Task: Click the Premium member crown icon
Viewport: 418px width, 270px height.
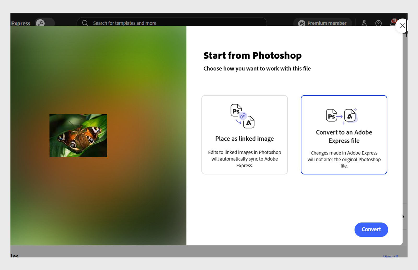Action: [x=301, y=23]
